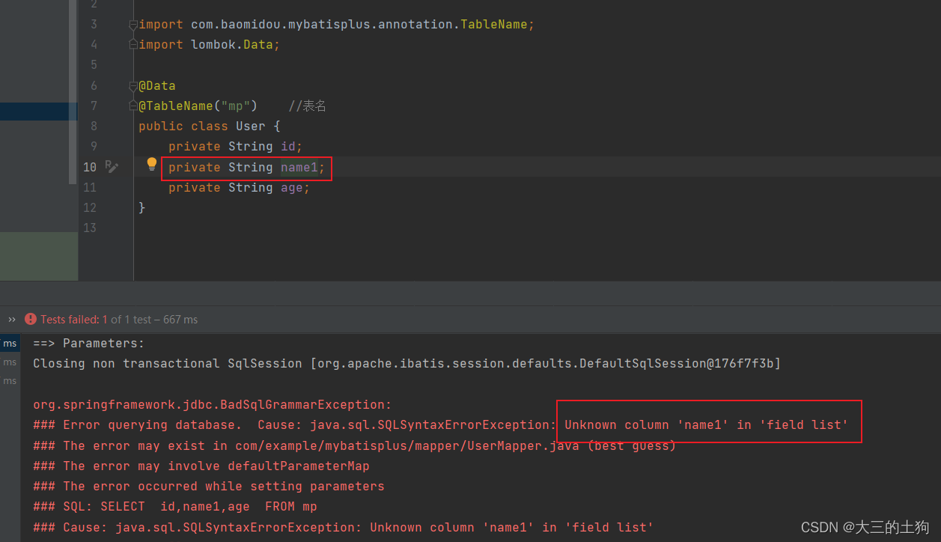The width and height of the screenshot is (941, 542).
Task: Click the yellow lightbulb quick-fix icon
Action: click(152, 164)
